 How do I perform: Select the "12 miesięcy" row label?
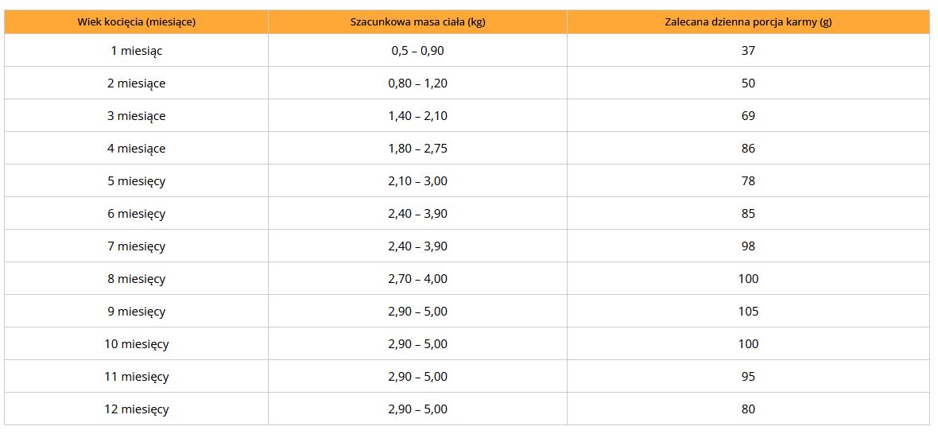click(x=136, y=409)
